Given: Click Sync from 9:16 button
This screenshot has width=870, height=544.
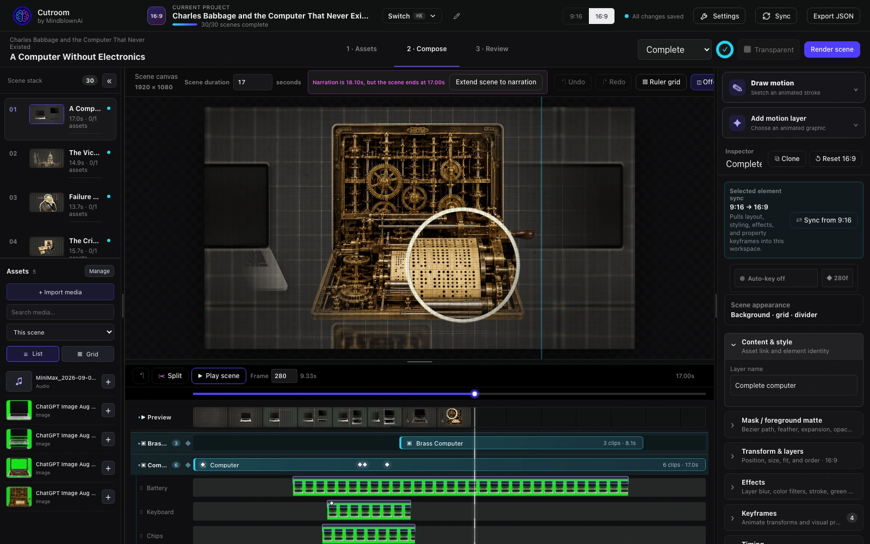Looking at the screenshot, I should click(823, 220).
